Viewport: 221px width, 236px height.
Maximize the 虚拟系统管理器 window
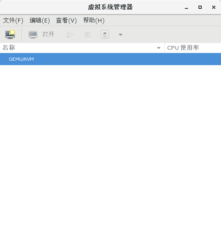pos(200,7)
